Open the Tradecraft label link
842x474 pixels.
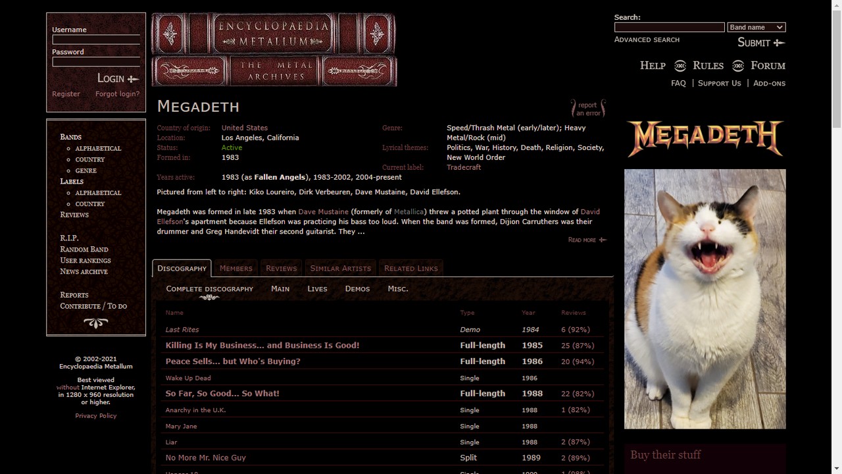click(x=464, y=167)
